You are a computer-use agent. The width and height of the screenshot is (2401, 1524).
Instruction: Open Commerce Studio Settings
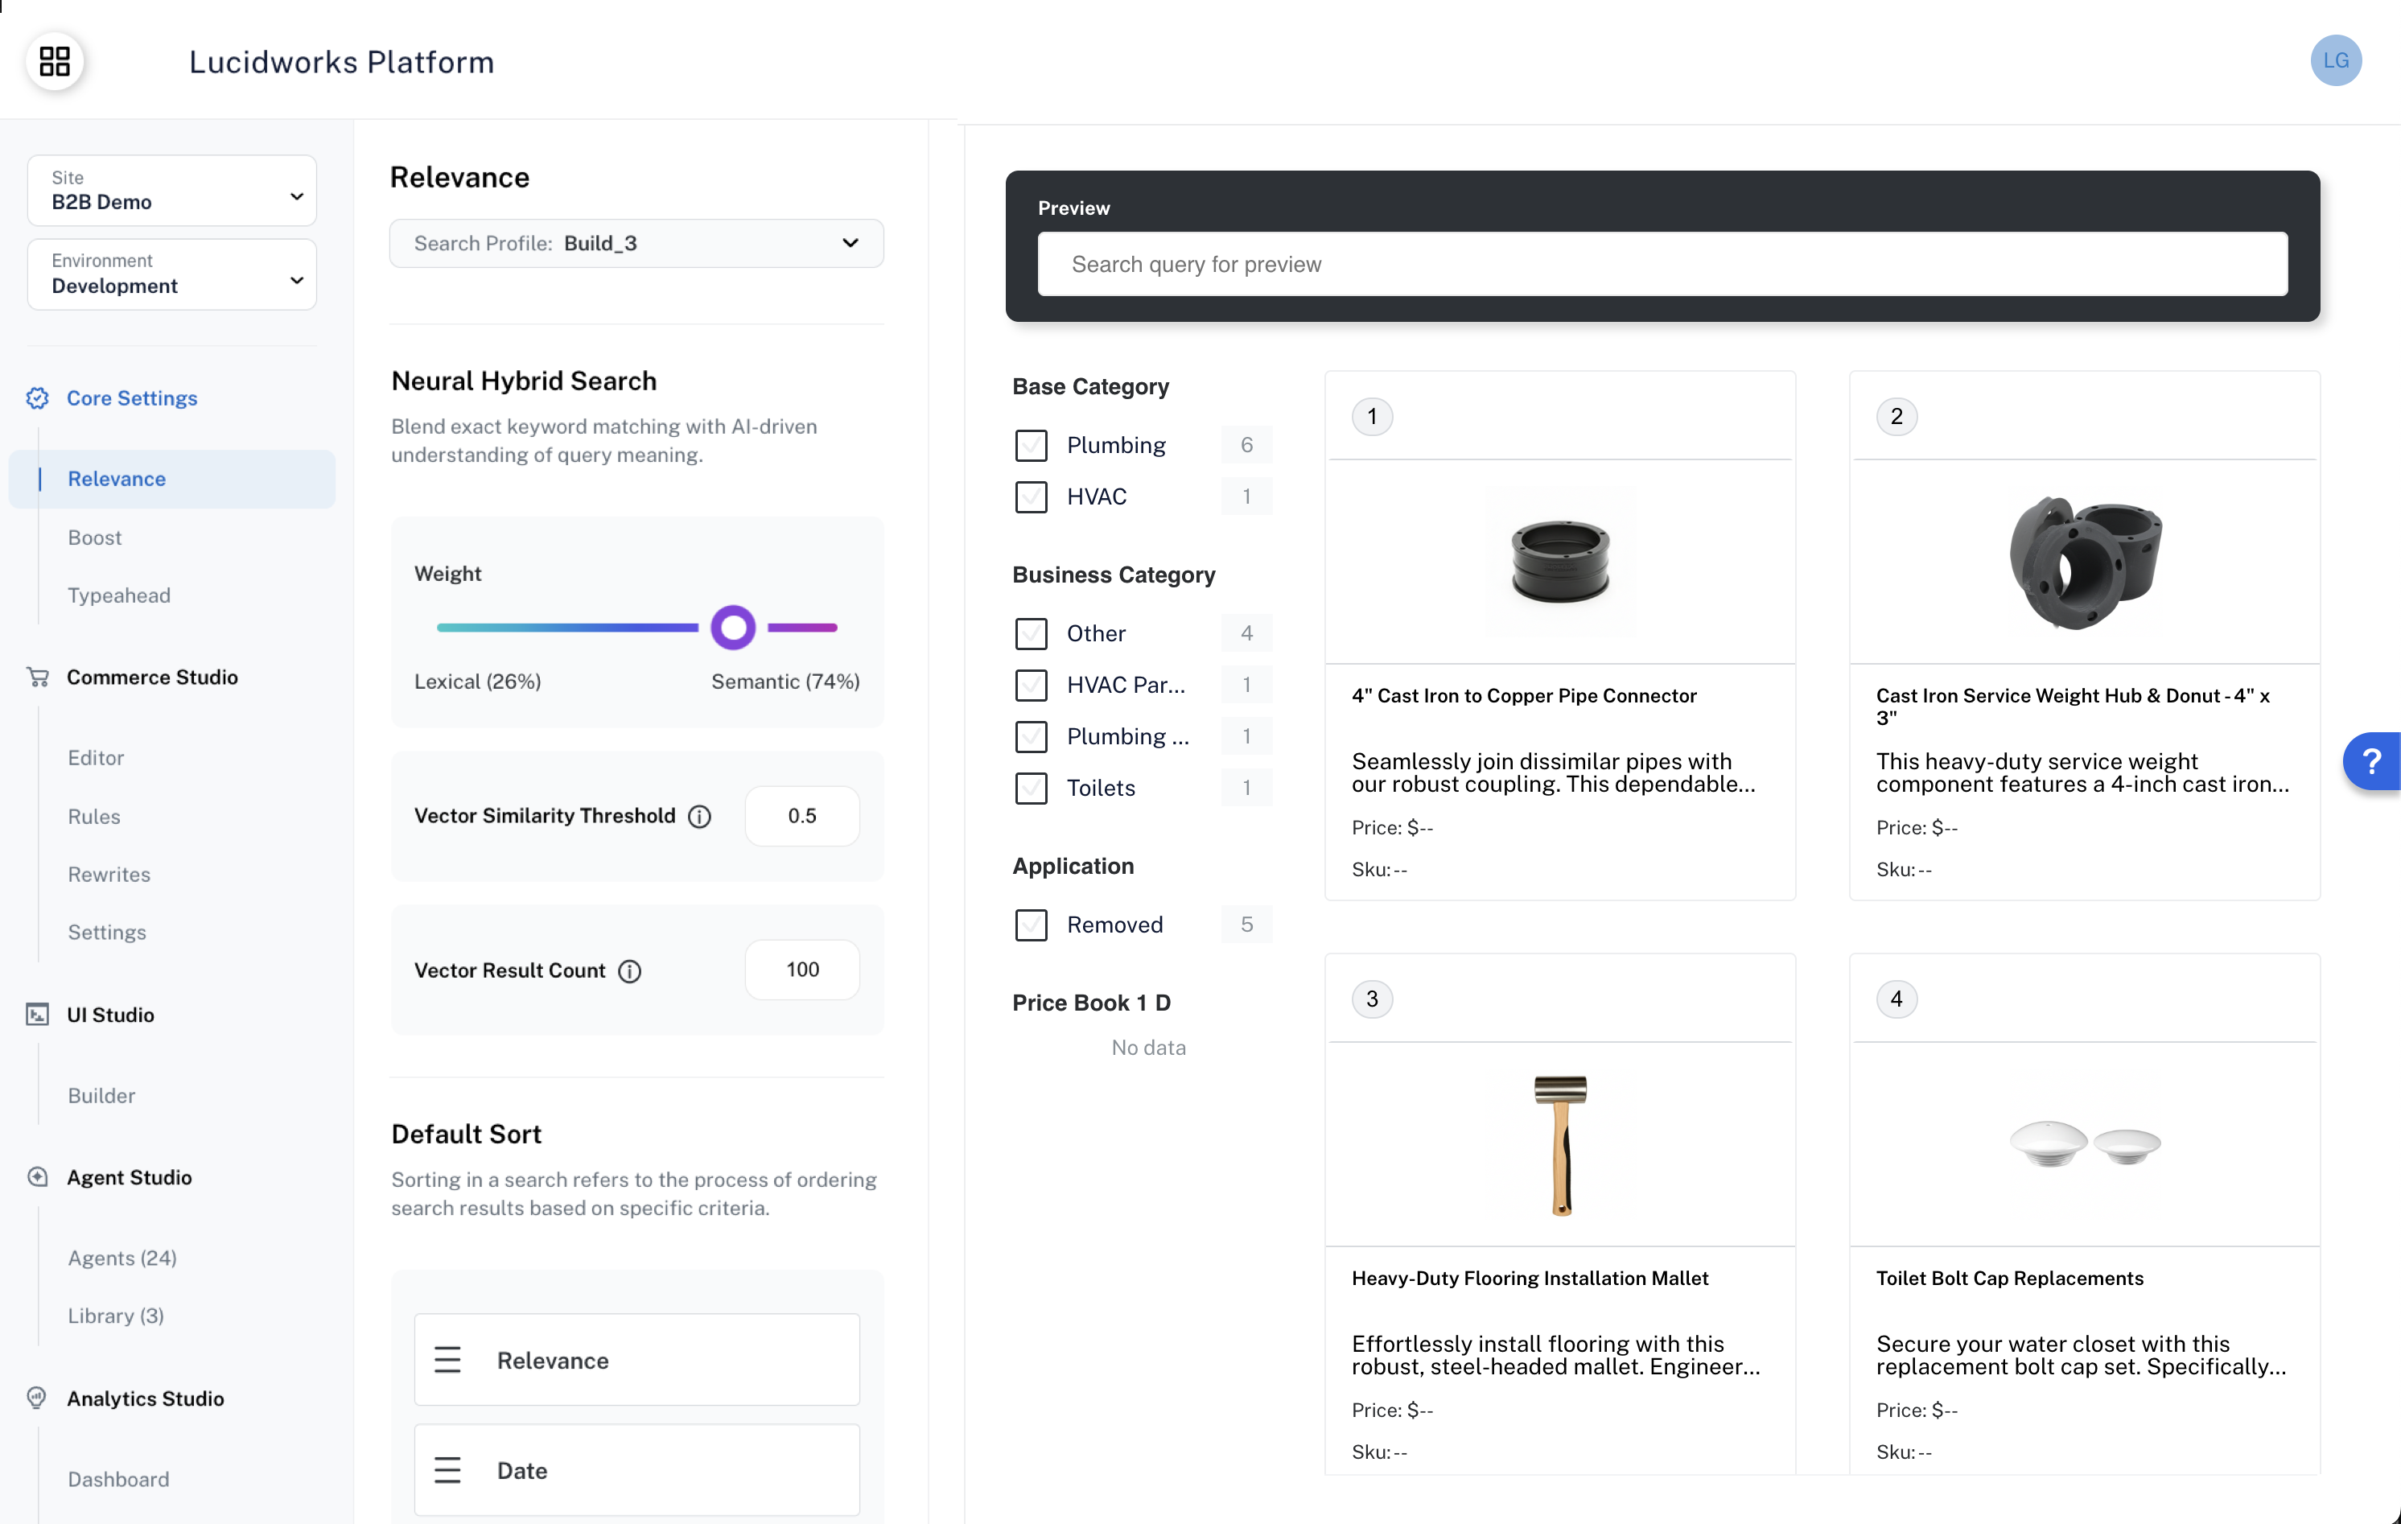click(x=107, y=933)
